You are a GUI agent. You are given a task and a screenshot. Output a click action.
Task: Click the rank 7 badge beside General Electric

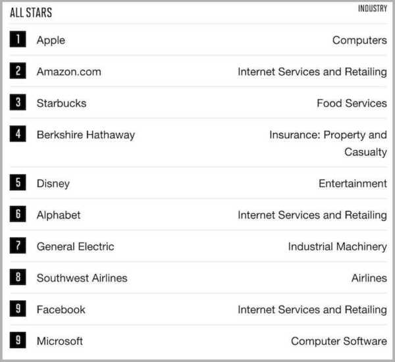click(x=18, y=246)
